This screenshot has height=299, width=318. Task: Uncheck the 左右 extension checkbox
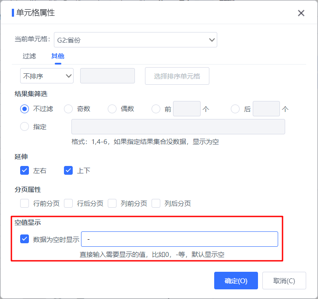click(x=25, y=170)
